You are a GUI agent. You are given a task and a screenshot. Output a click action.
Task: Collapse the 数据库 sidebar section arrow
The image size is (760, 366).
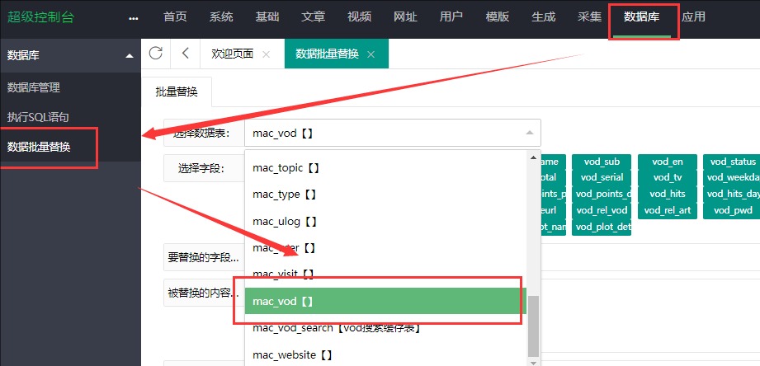pyautogui.click(x=129, y=56)
